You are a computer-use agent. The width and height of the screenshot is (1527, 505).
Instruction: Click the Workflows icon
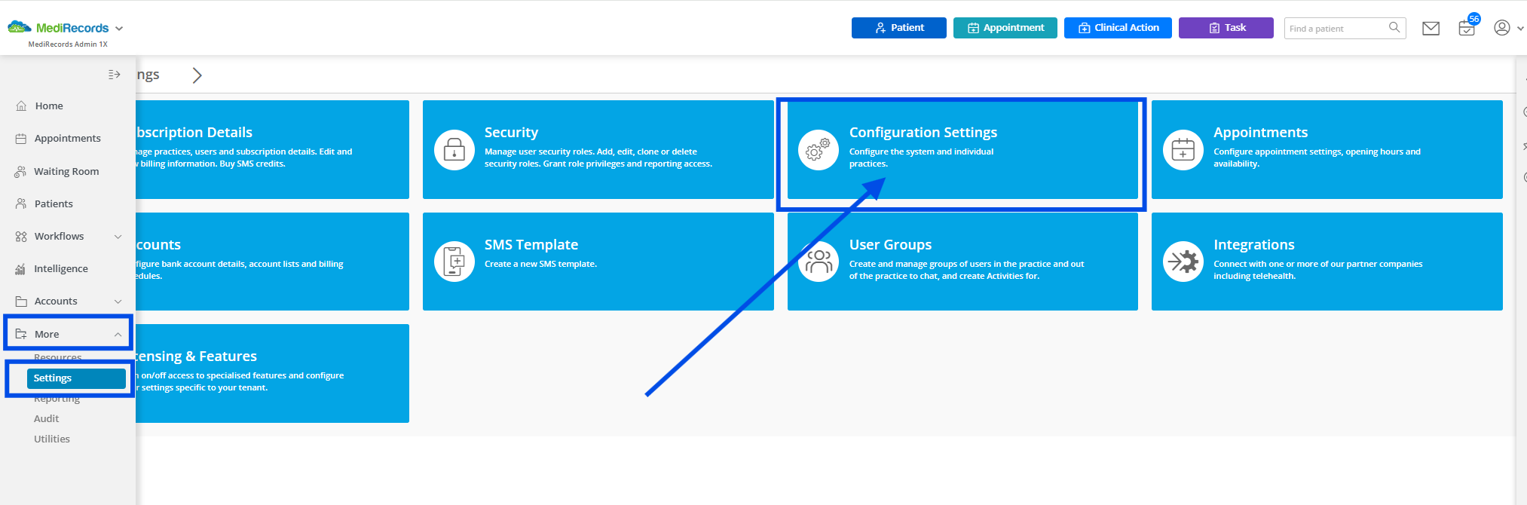21,237
